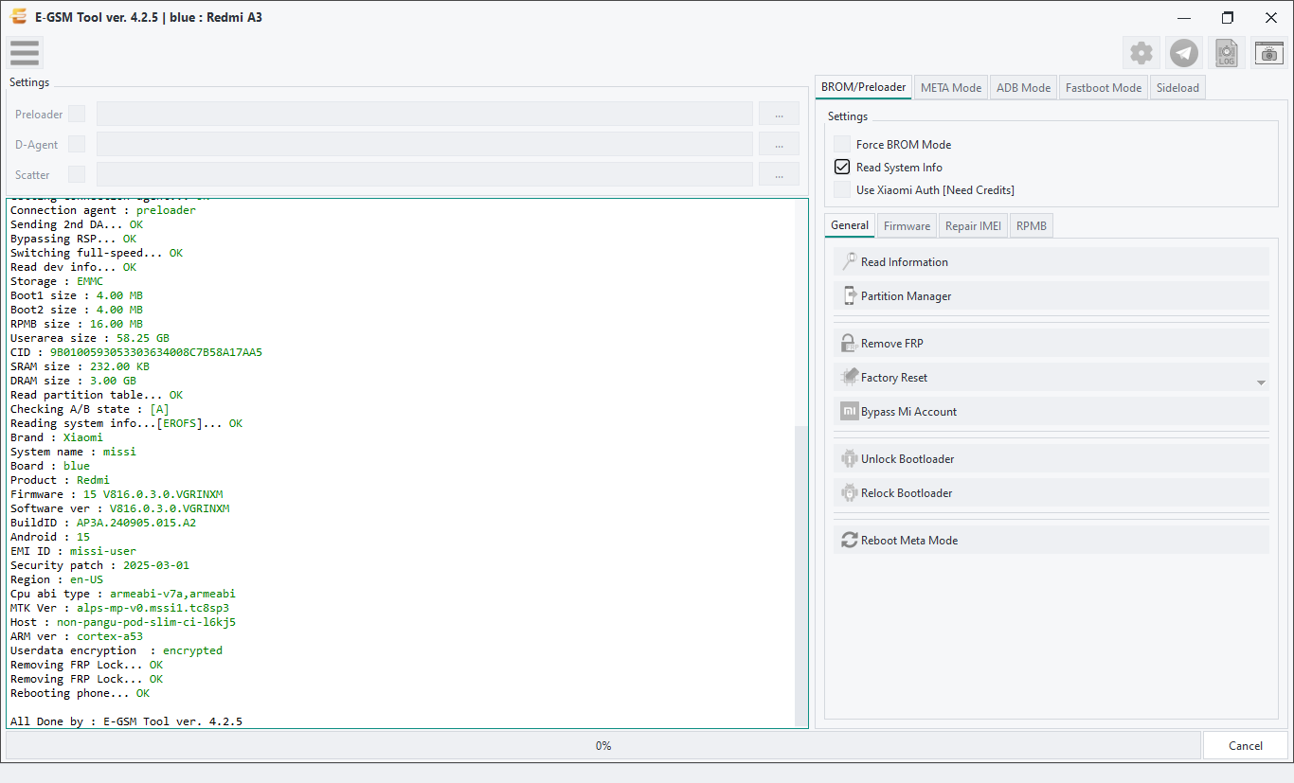Click the Partition Manager icon
This screenshot has width=1294, height=783.
pos(849,296)
